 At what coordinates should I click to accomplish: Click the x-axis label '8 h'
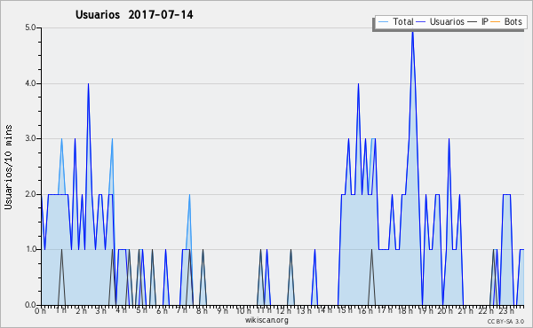[x=202, y=311]
